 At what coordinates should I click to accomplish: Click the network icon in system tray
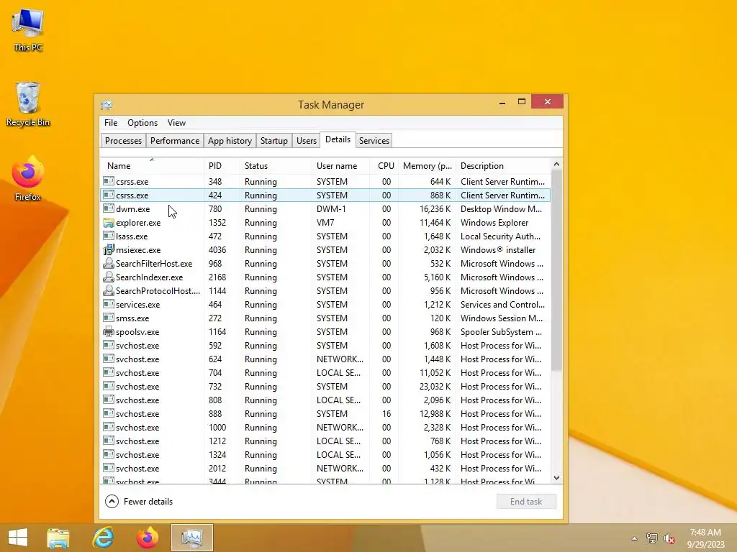[651, 538]
